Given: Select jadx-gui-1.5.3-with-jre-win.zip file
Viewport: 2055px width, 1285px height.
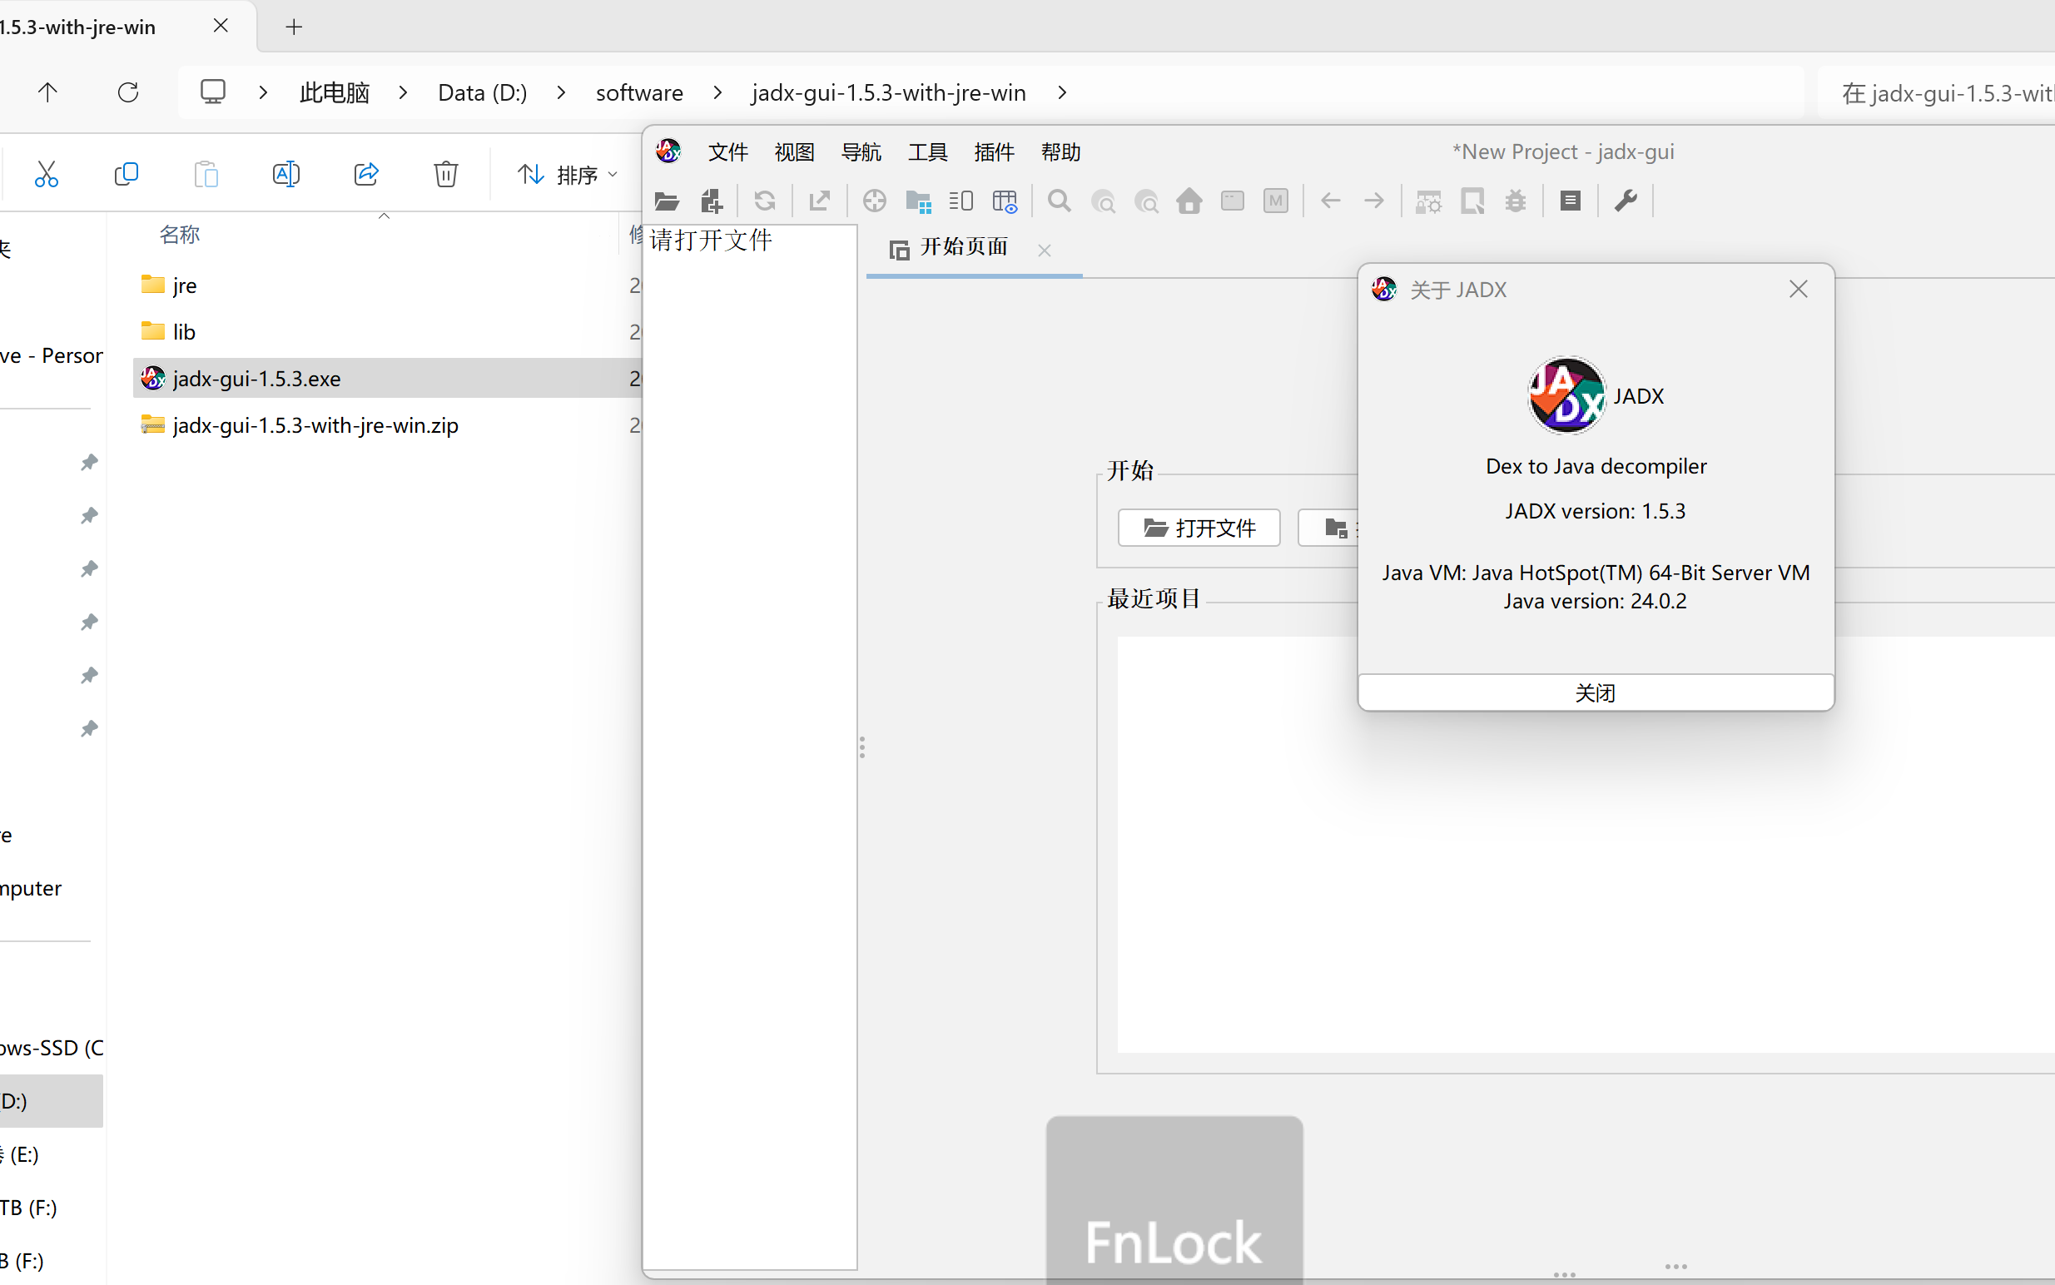Looking at the screenshot, I should click(315, 425).
